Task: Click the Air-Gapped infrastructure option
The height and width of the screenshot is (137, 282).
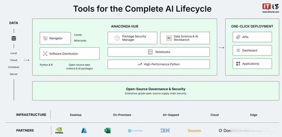Action: pyautogui.click(x=171, y=115)
